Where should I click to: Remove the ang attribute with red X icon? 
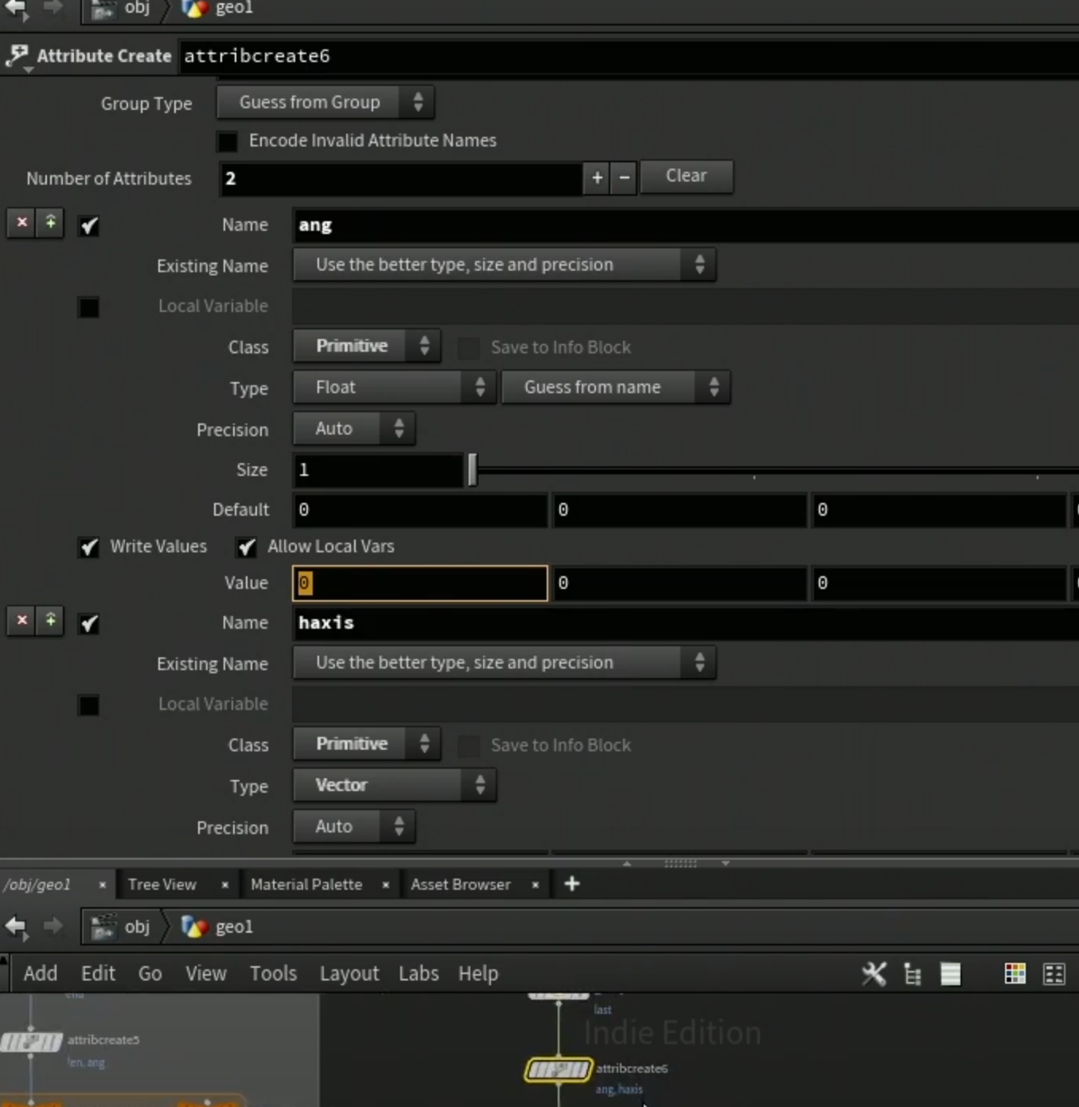pyautogui.click(x=22, y=223)
